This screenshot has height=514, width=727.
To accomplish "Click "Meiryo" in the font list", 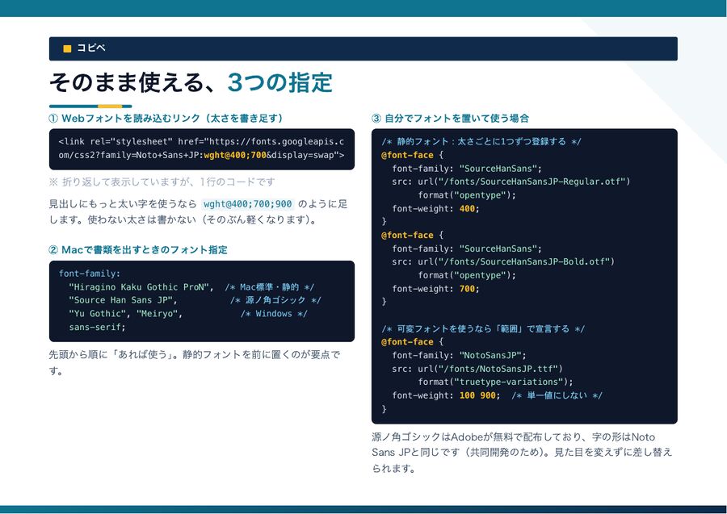I will coord(159,314).
